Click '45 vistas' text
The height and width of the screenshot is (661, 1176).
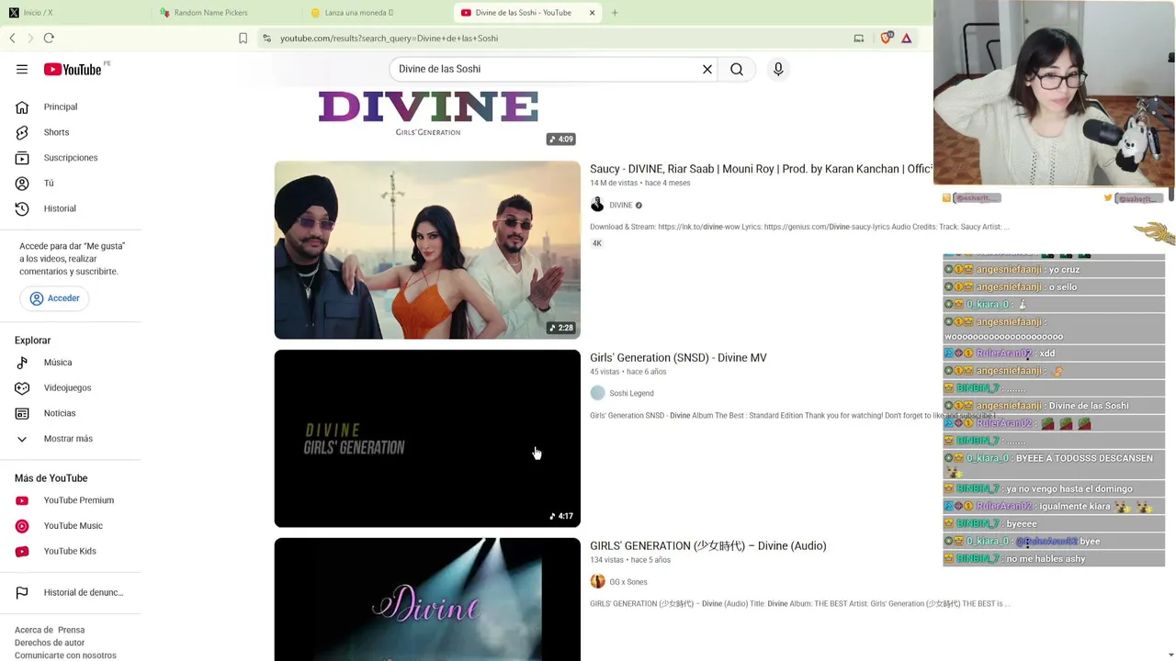(605, 372)
